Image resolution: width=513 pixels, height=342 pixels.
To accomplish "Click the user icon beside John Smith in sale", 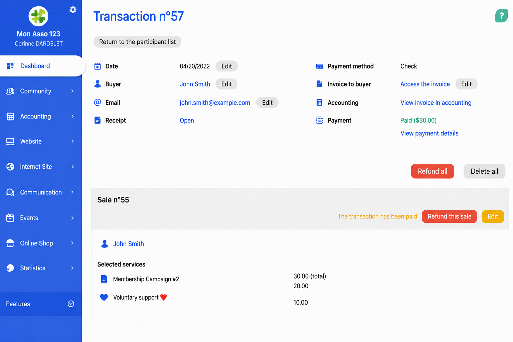I will tap(105, 244).
